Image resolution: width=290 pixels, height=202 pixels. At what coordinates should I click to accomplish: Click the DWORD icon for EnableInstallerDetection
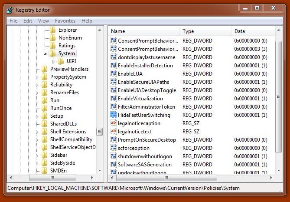(114, 65)
